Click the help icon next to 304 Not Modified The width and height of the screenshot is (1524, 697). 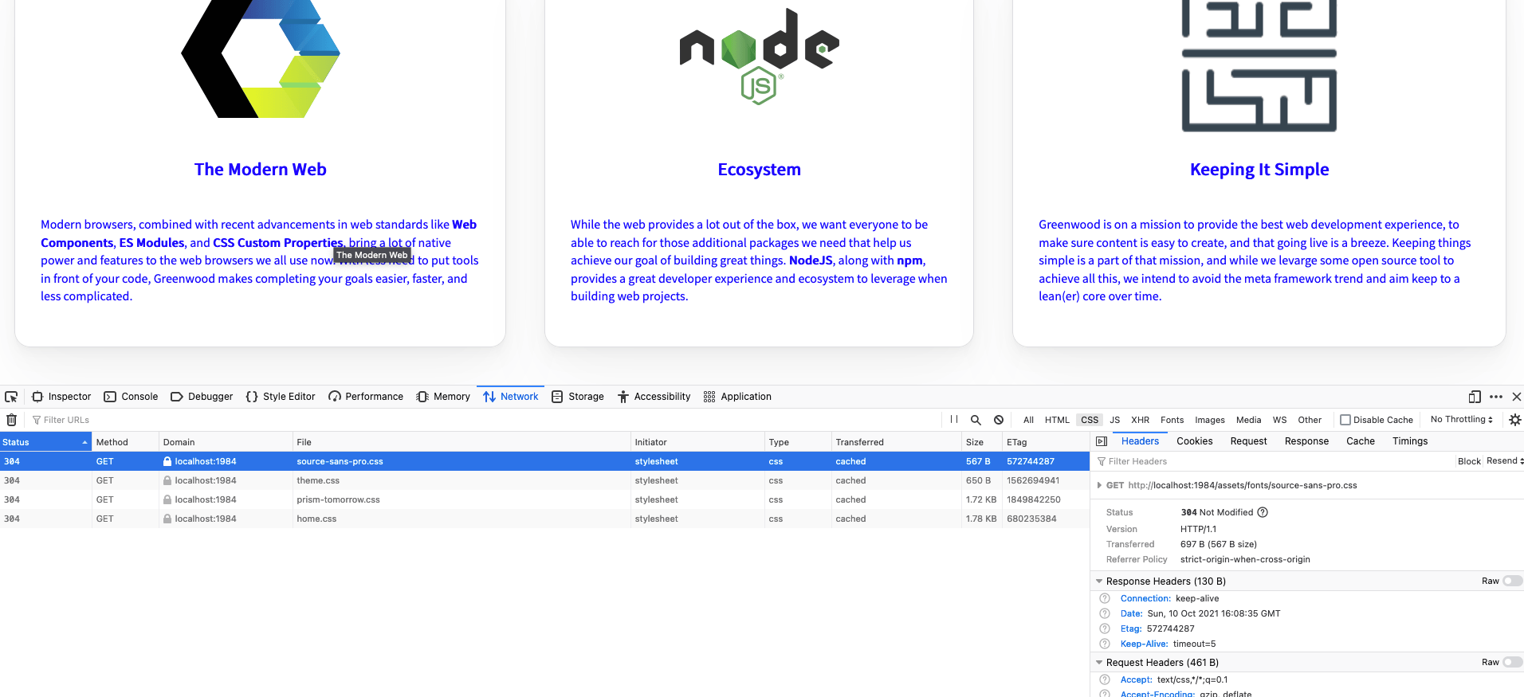[x=1263, y=512]
